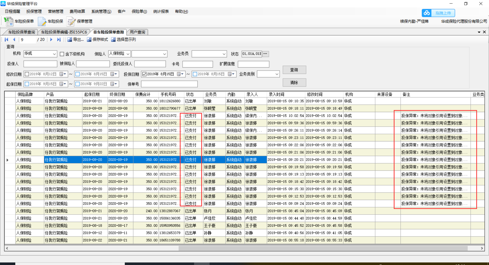Jump to the last page of records
The image size is (489, 265).
(x=59, y=39)
